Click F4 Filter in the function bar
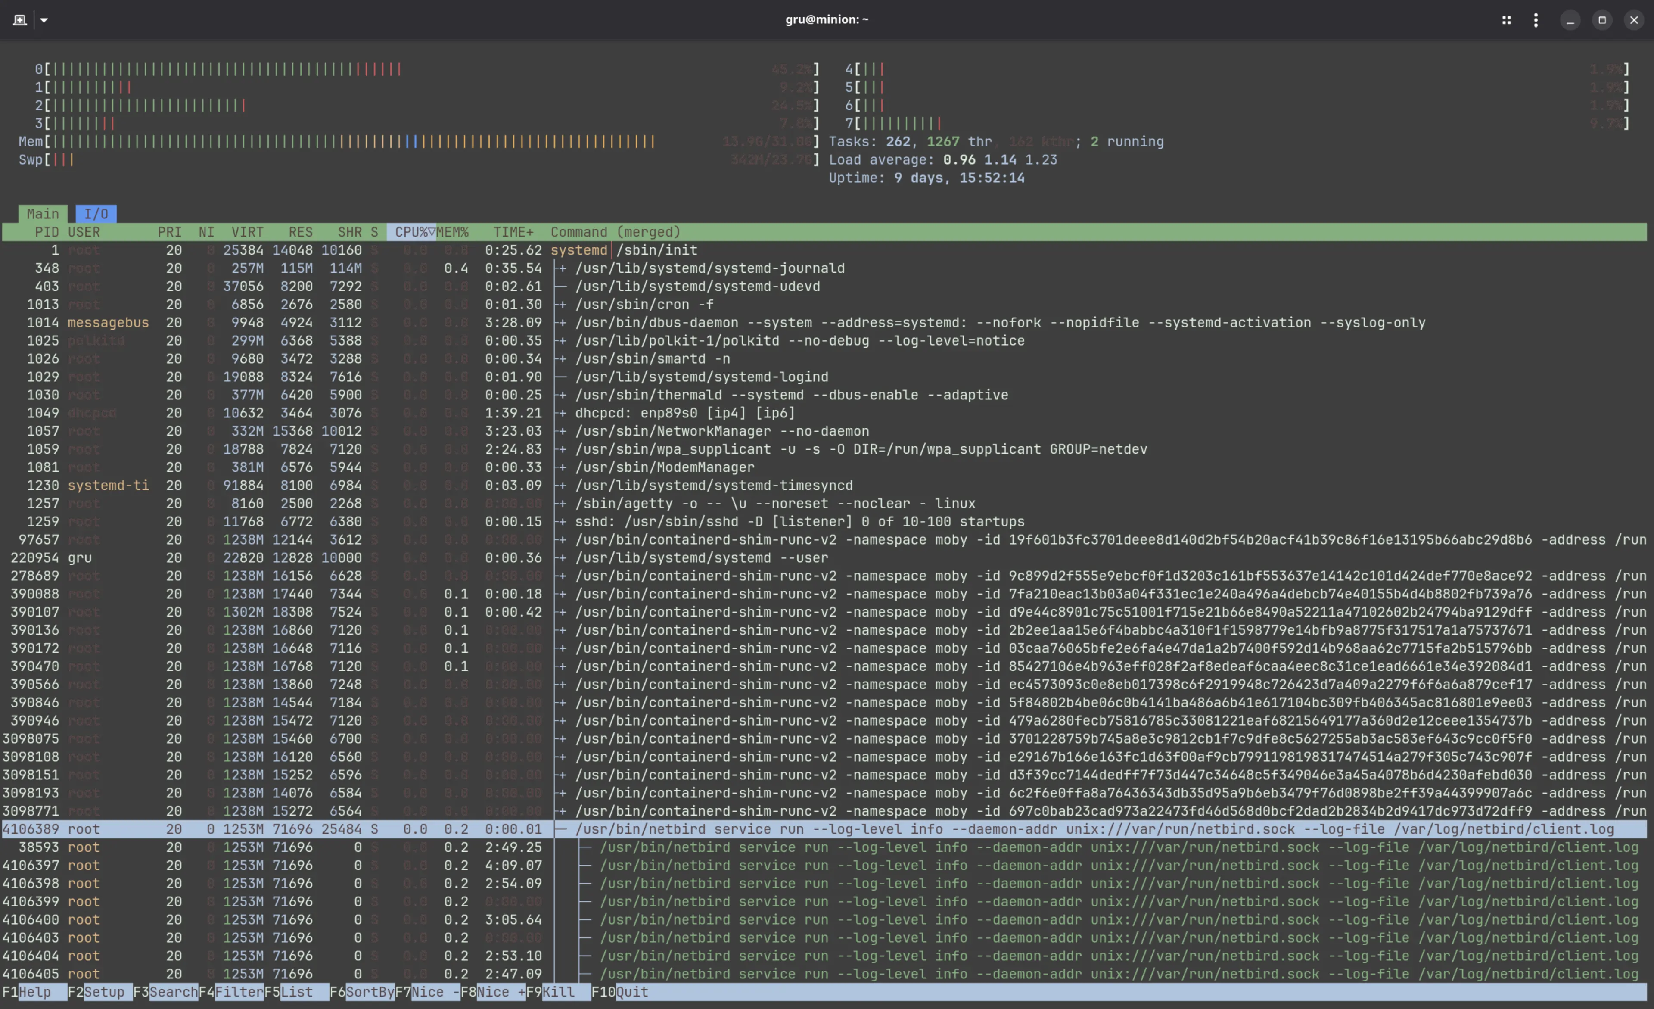 coord(231,992)
